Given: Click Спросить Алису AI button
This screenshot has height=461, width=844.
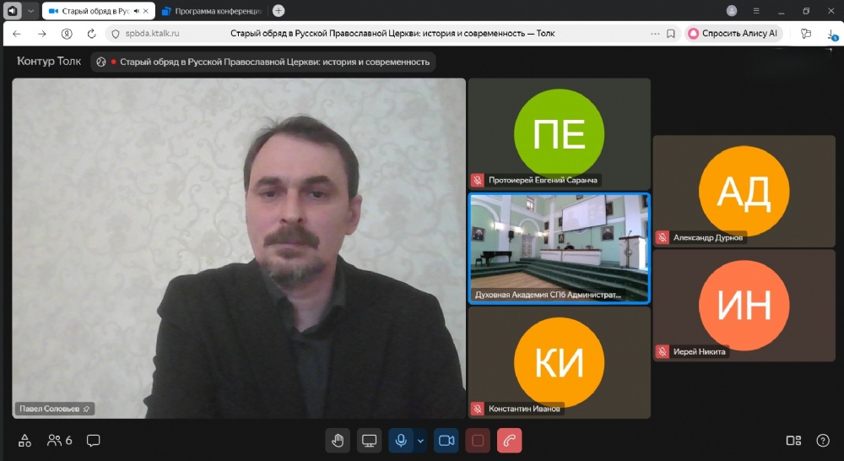Looking at the screenshot, I should (x=733, y=34).
